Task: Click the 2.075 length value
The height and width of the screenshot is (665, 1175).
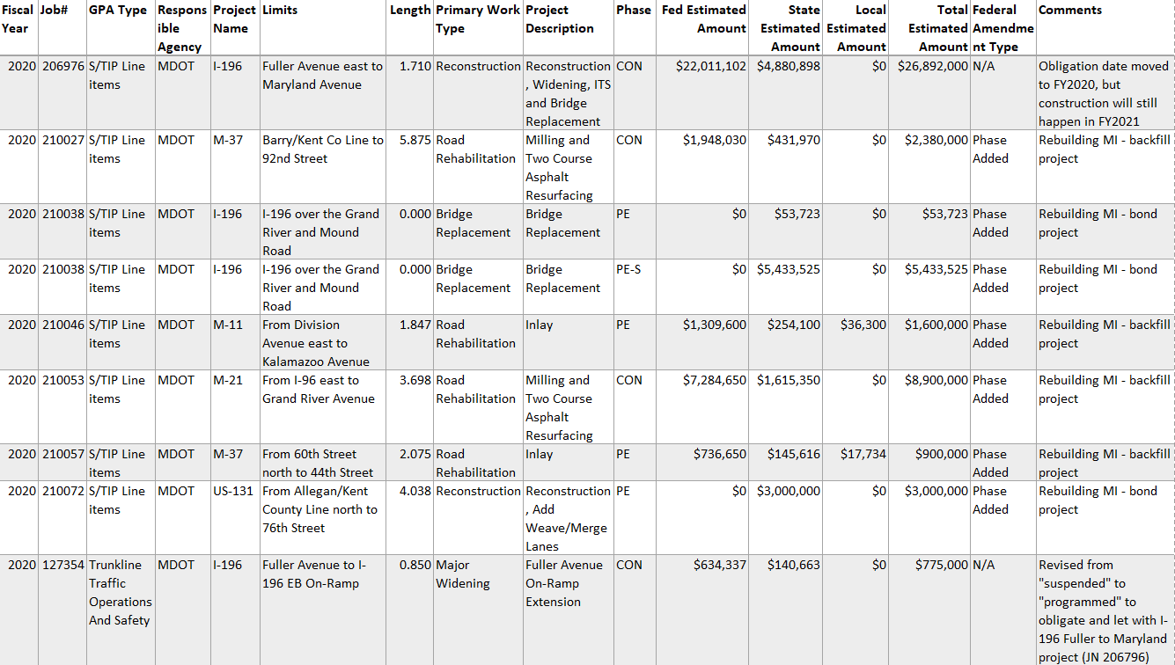Action: pos(415,454)
